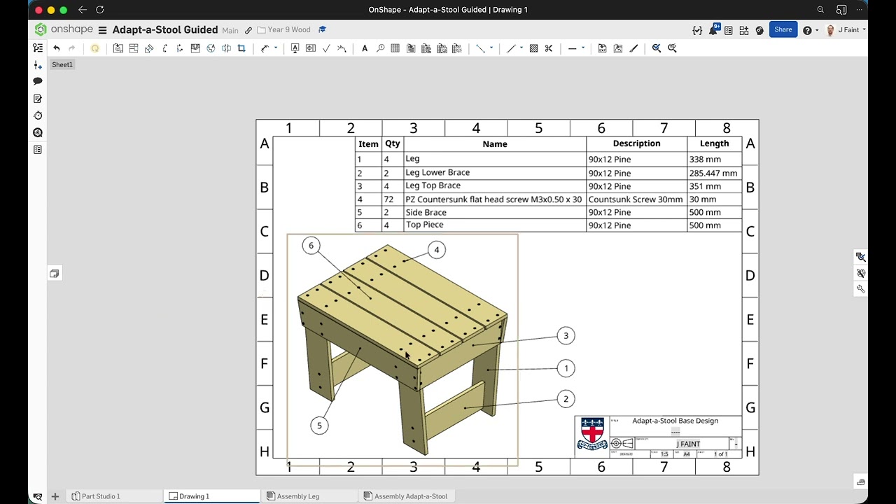Click the macOS search magnifier icon
The height and width of the screenshot is (504, 896).
tap(820, 10)
